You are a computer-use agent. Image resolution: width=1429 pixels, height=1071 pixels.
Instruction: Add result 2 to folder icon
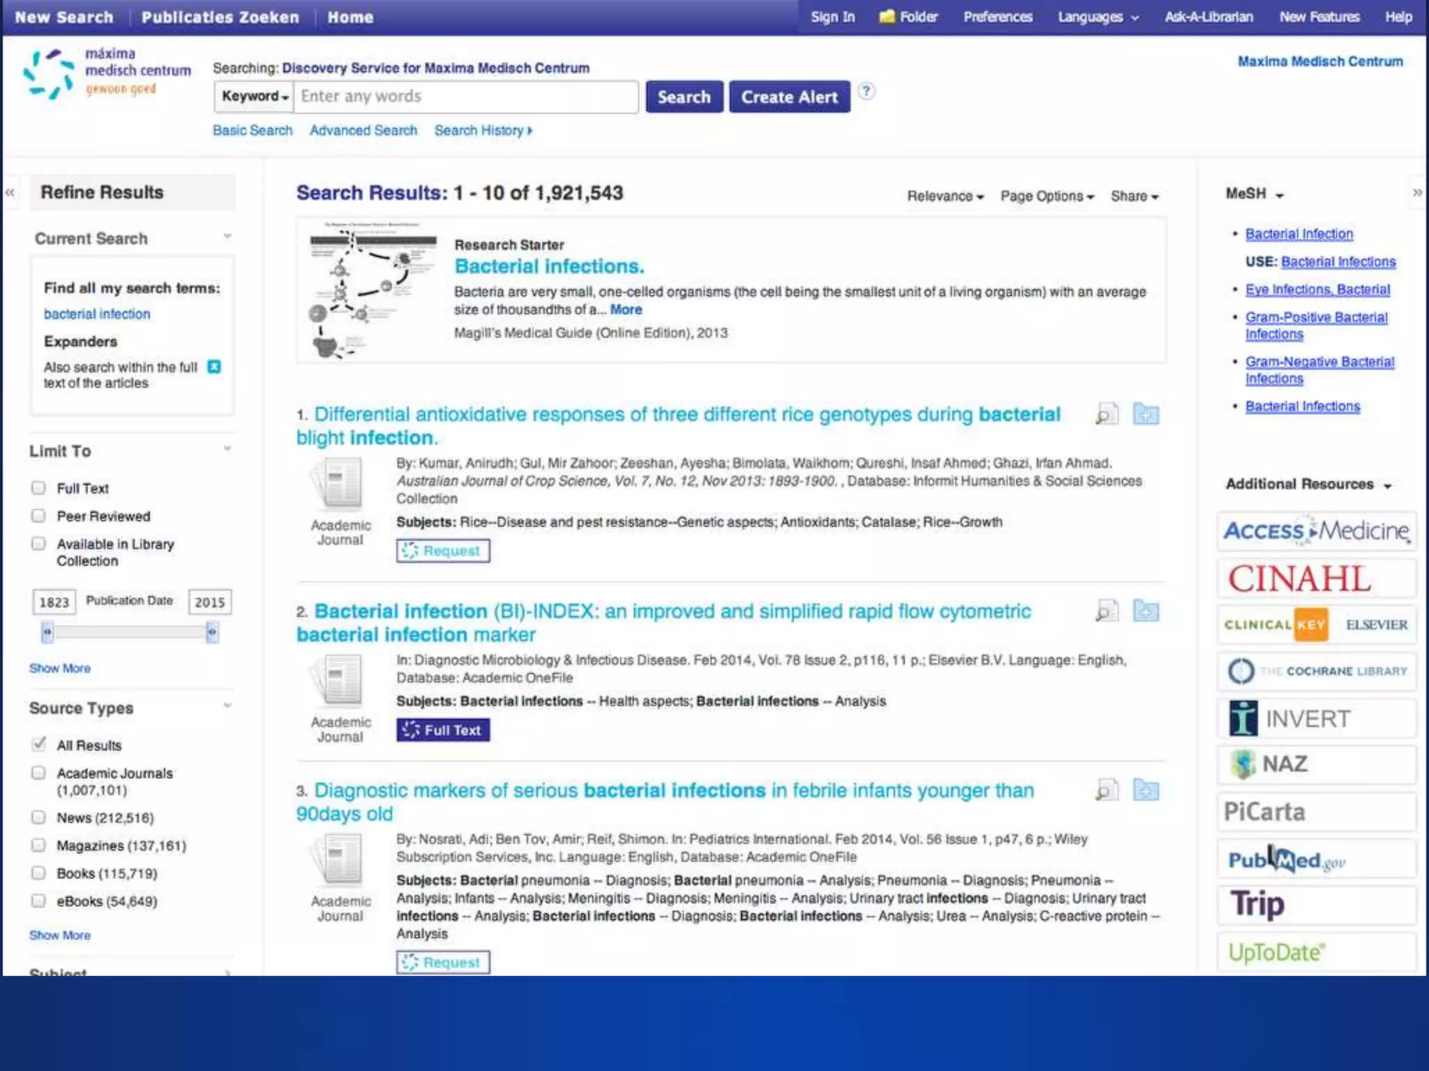tap(1146, 612)
